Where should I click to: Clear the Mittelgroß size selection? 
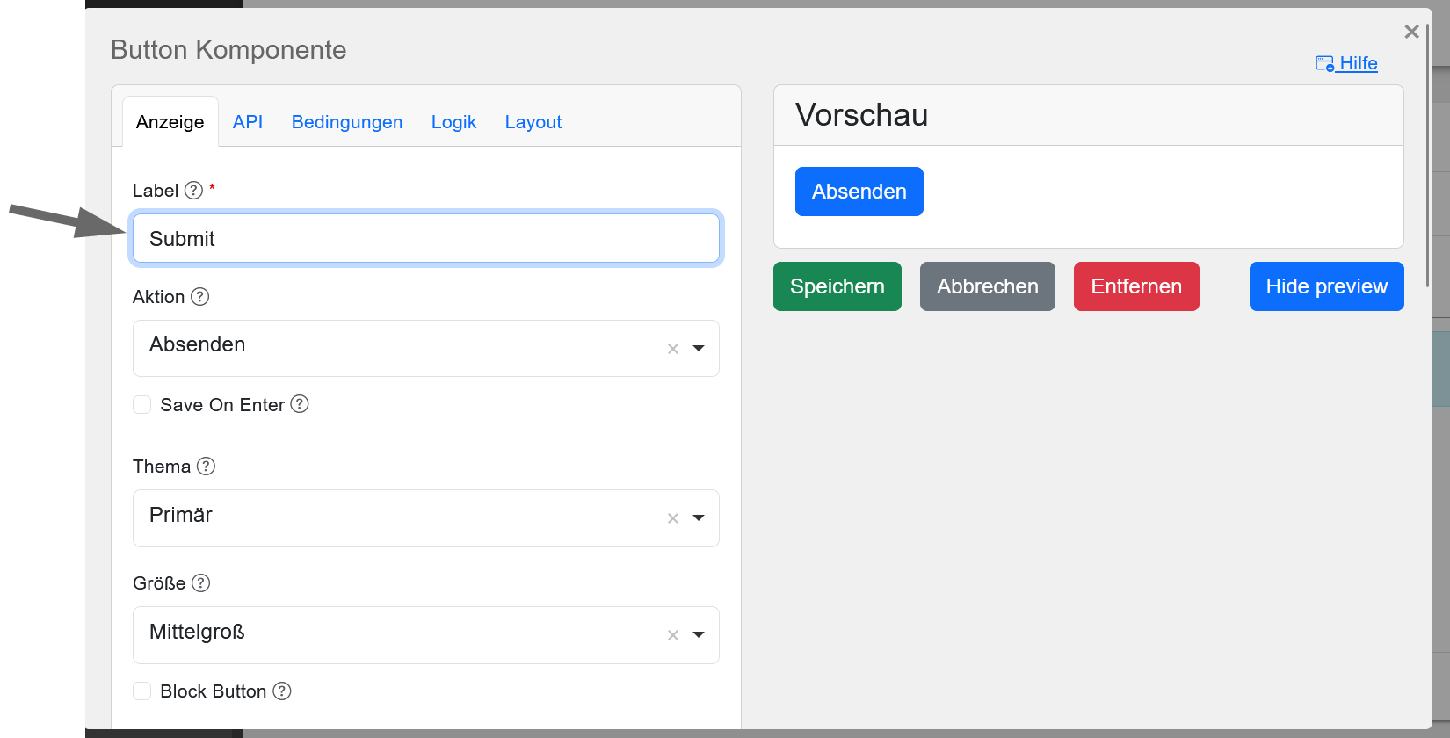[x=672, y=635]
